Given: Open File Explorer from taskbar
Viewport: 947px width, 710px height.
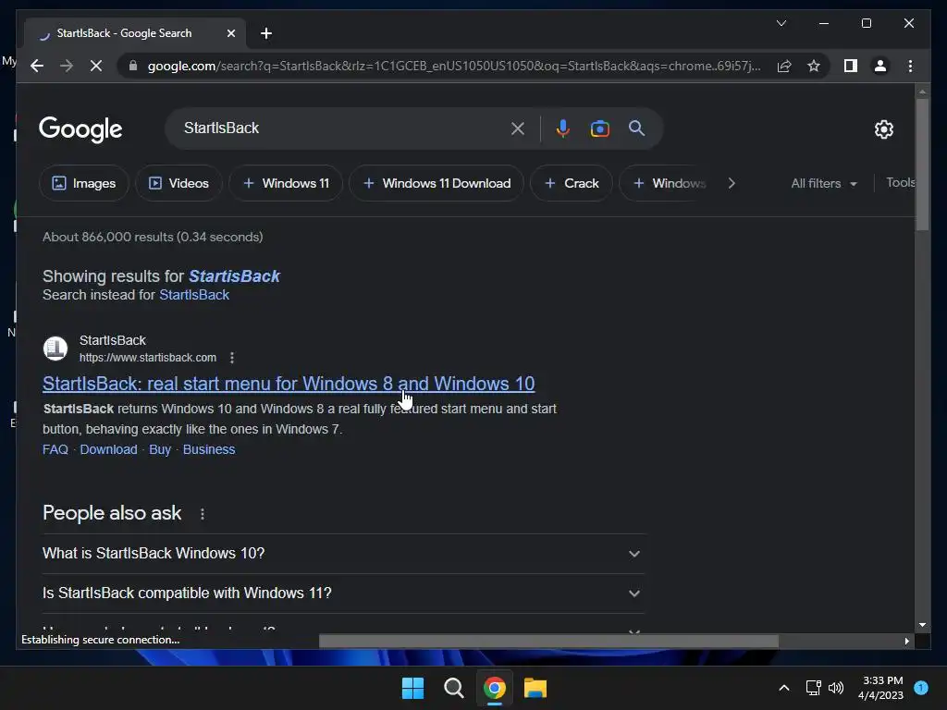Looking at the screenshot, I should pos(535,688).
